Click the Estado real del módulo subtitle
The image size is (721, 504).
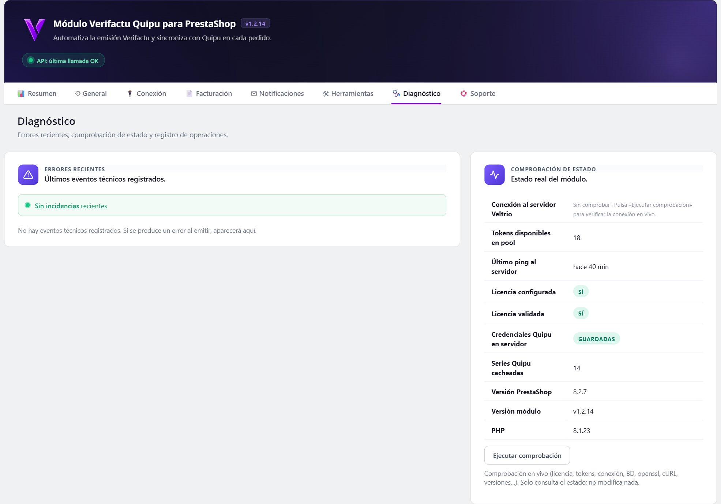tap(549, 179)
